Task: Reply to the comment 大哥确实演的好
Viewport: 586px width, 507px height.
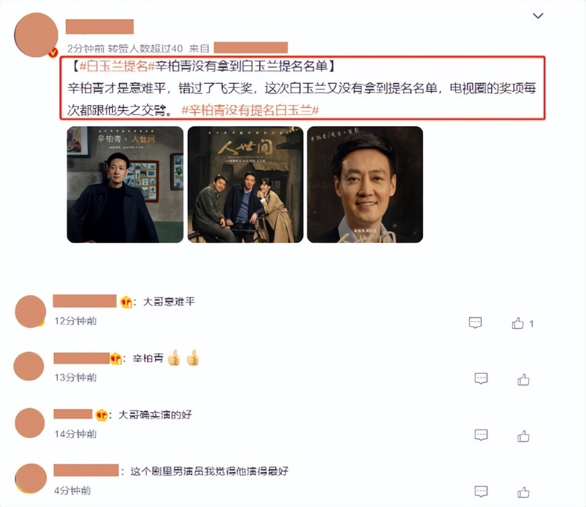Action: (x=481, y=435)
